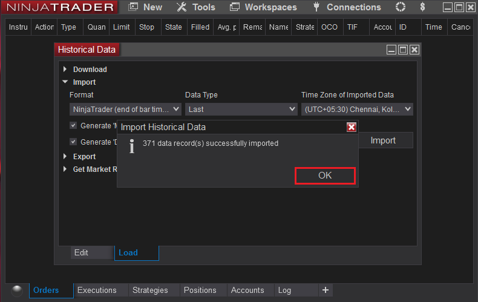
Task: Select the Log tab
Action: click(x=296, y=290)
